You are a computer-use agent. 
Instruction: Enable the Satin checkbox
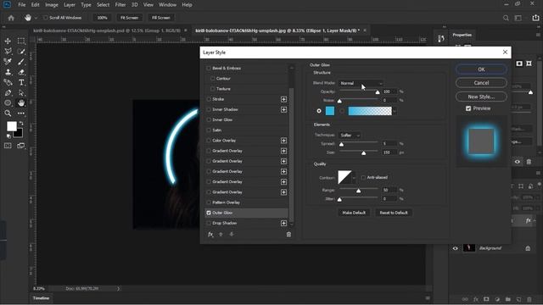tap(209, 130)
